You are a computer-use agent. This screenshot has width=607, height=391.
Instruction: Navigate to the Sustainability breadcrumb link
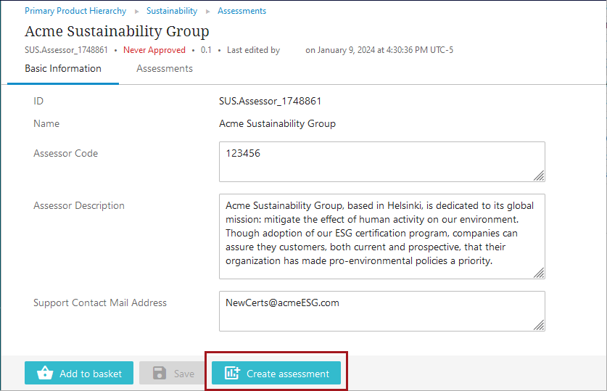pyautogui.click(x=172, y=12)
